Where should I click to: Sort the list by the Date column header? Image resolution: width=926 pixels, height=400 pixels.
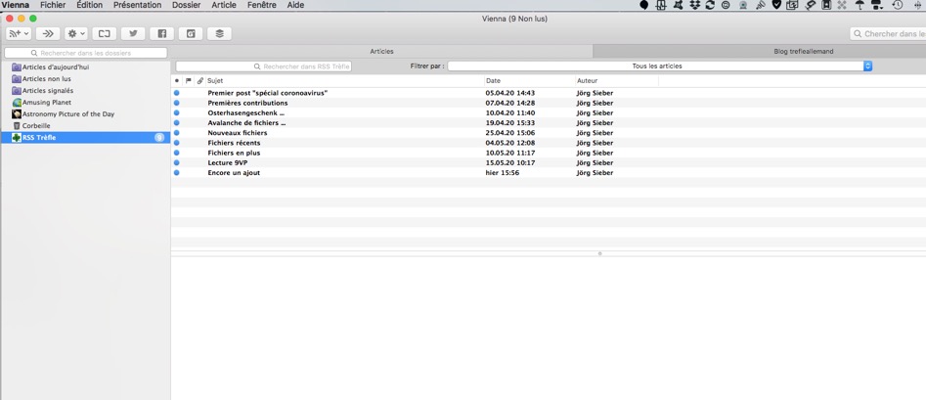(x=528, y=81)
